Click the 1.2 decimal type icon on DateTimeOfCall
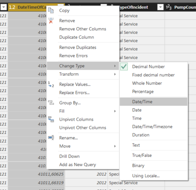The height and width of the screenshot is (190, 196). pyautogui.click(x=12, y=7)
